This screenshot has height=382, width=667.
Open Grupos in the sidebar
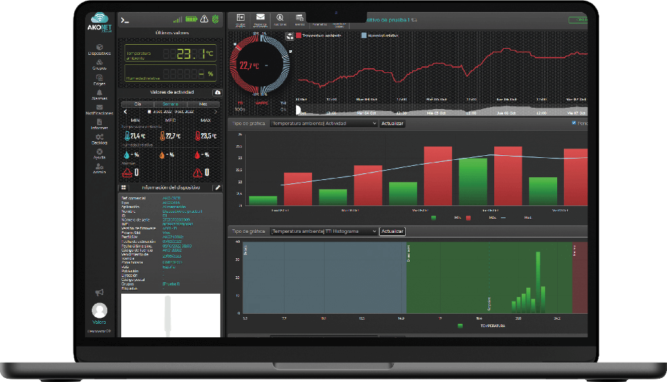tap(100, 65)
